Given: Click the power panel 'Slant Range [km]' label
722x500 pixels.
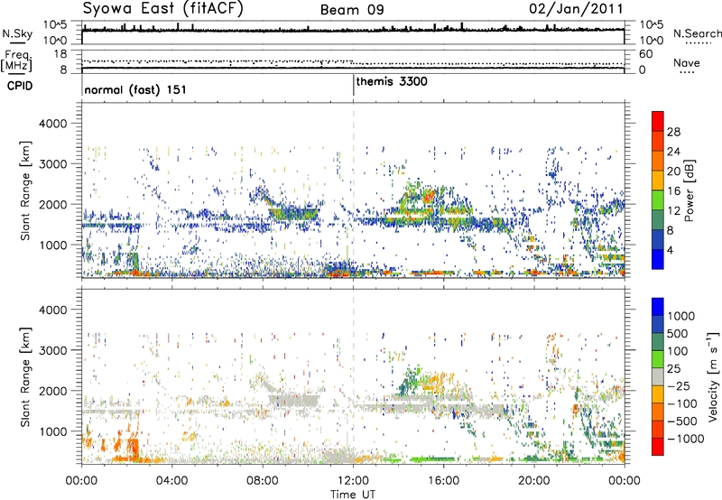Looking at the screenshot, I should [25, 190].
